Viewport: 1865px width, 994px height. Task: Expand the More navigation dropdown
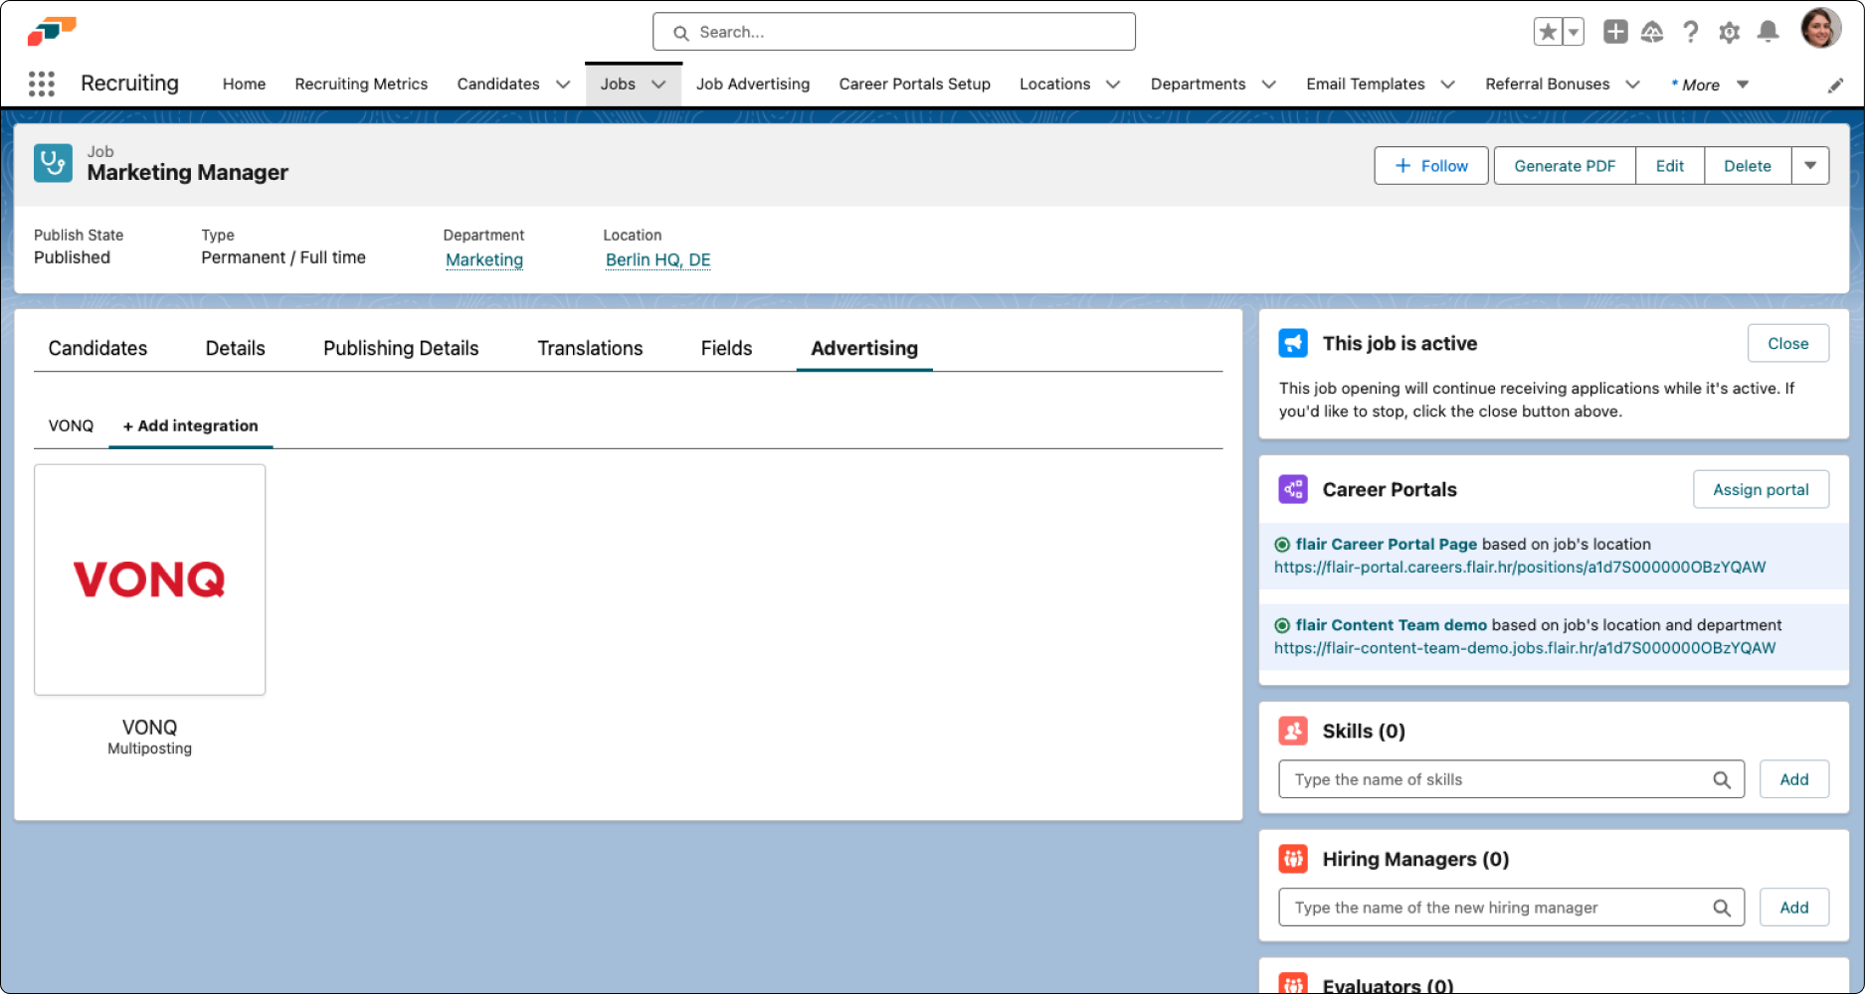click(1742, 84)
